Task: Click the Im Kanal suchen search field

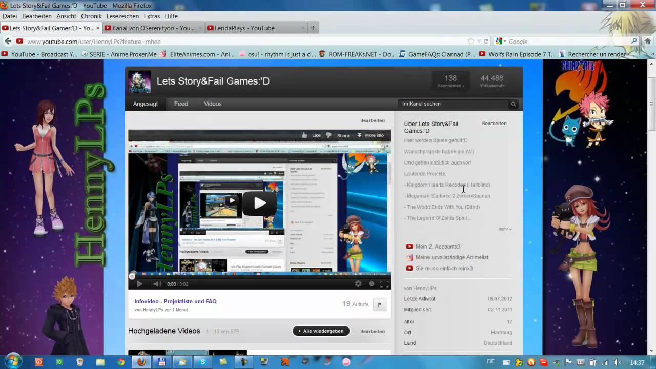Action: tap(454, 104)
